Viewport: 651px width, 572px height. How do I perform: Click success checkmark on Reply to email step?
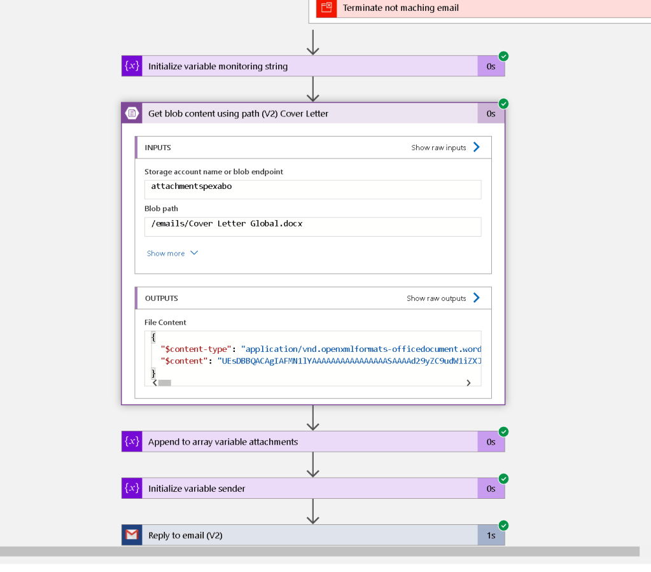[x=503, y=526]
